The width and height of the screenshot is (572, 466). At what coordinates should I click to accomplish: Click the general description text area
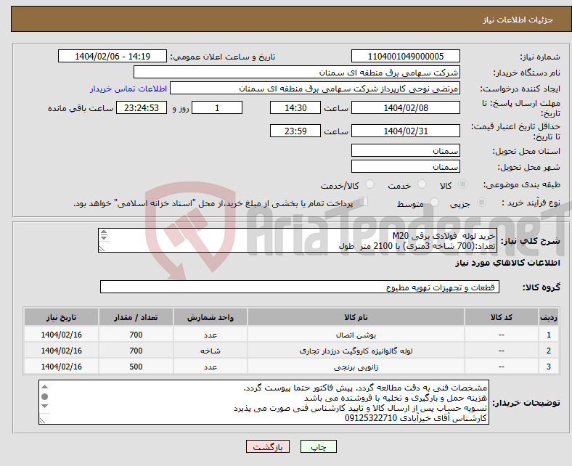click(298, 240)
